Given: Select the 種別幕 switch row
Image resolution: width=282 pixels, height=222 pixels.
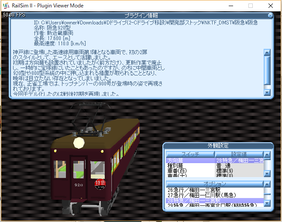Looking at the screenshot, I should [190, 166].
